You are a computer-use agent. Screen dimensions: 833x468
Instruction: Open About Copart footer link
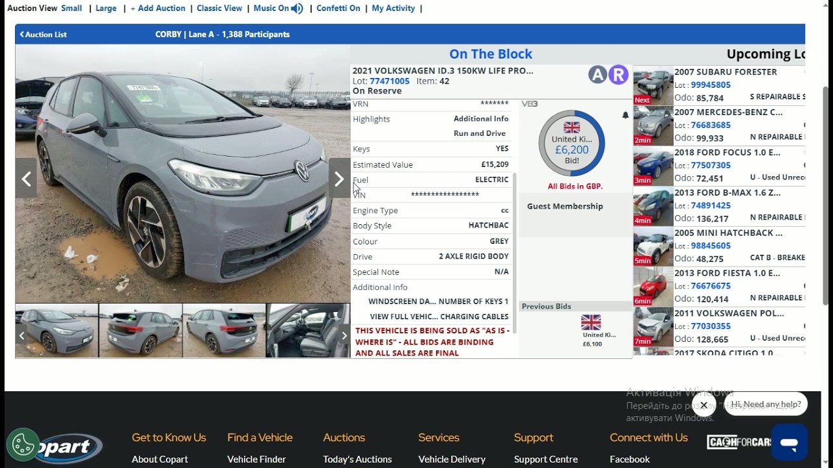(160, 459)
